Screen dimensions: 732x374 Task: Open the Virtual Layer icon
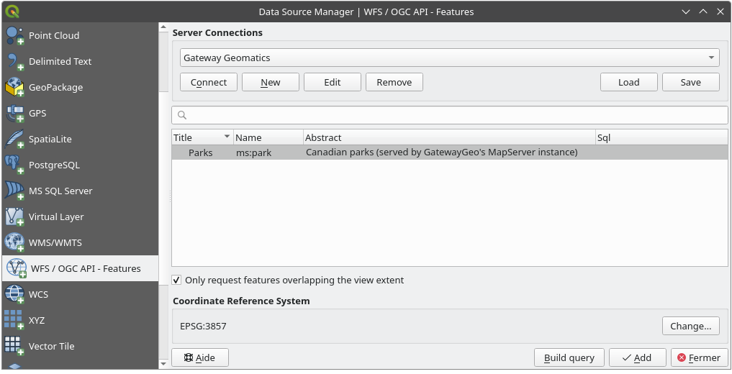[x=15, y=217]
